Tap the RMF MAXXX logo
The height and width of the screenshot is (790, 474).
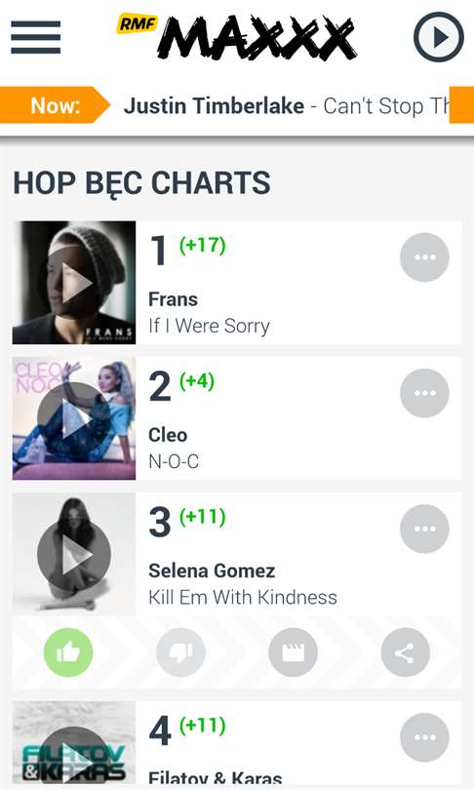coord(237,36)
